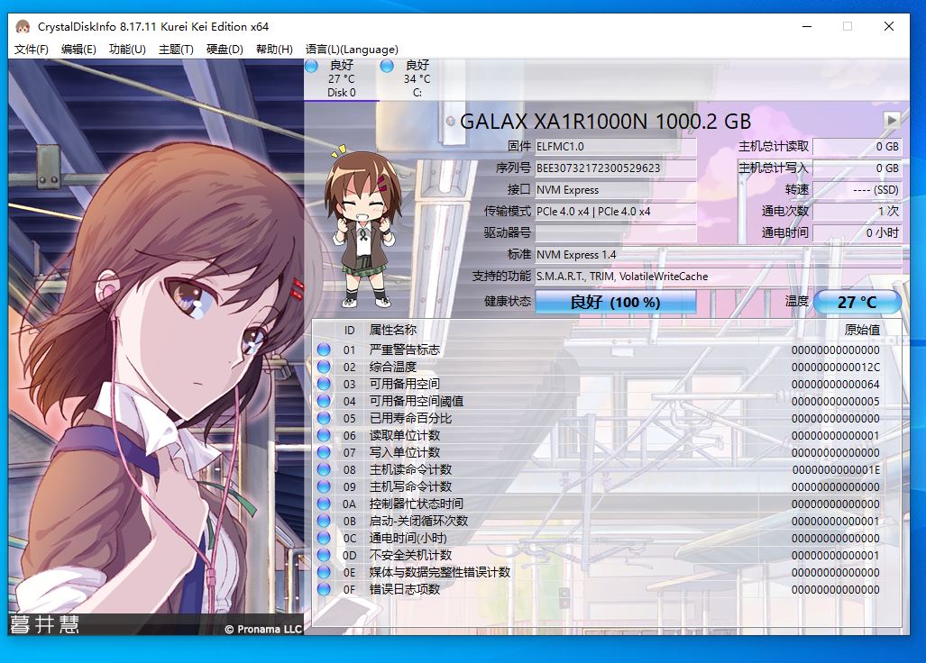The width and height of the screenshot is (926, 663).
Task: Click the CrystalDiskInfo app icon in title bar
Action: pyautogui.click(x=23, y=26)
